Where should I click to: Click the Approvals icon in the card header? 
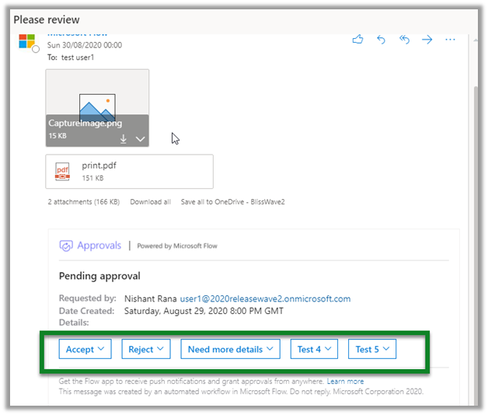[x=67, y=246]
